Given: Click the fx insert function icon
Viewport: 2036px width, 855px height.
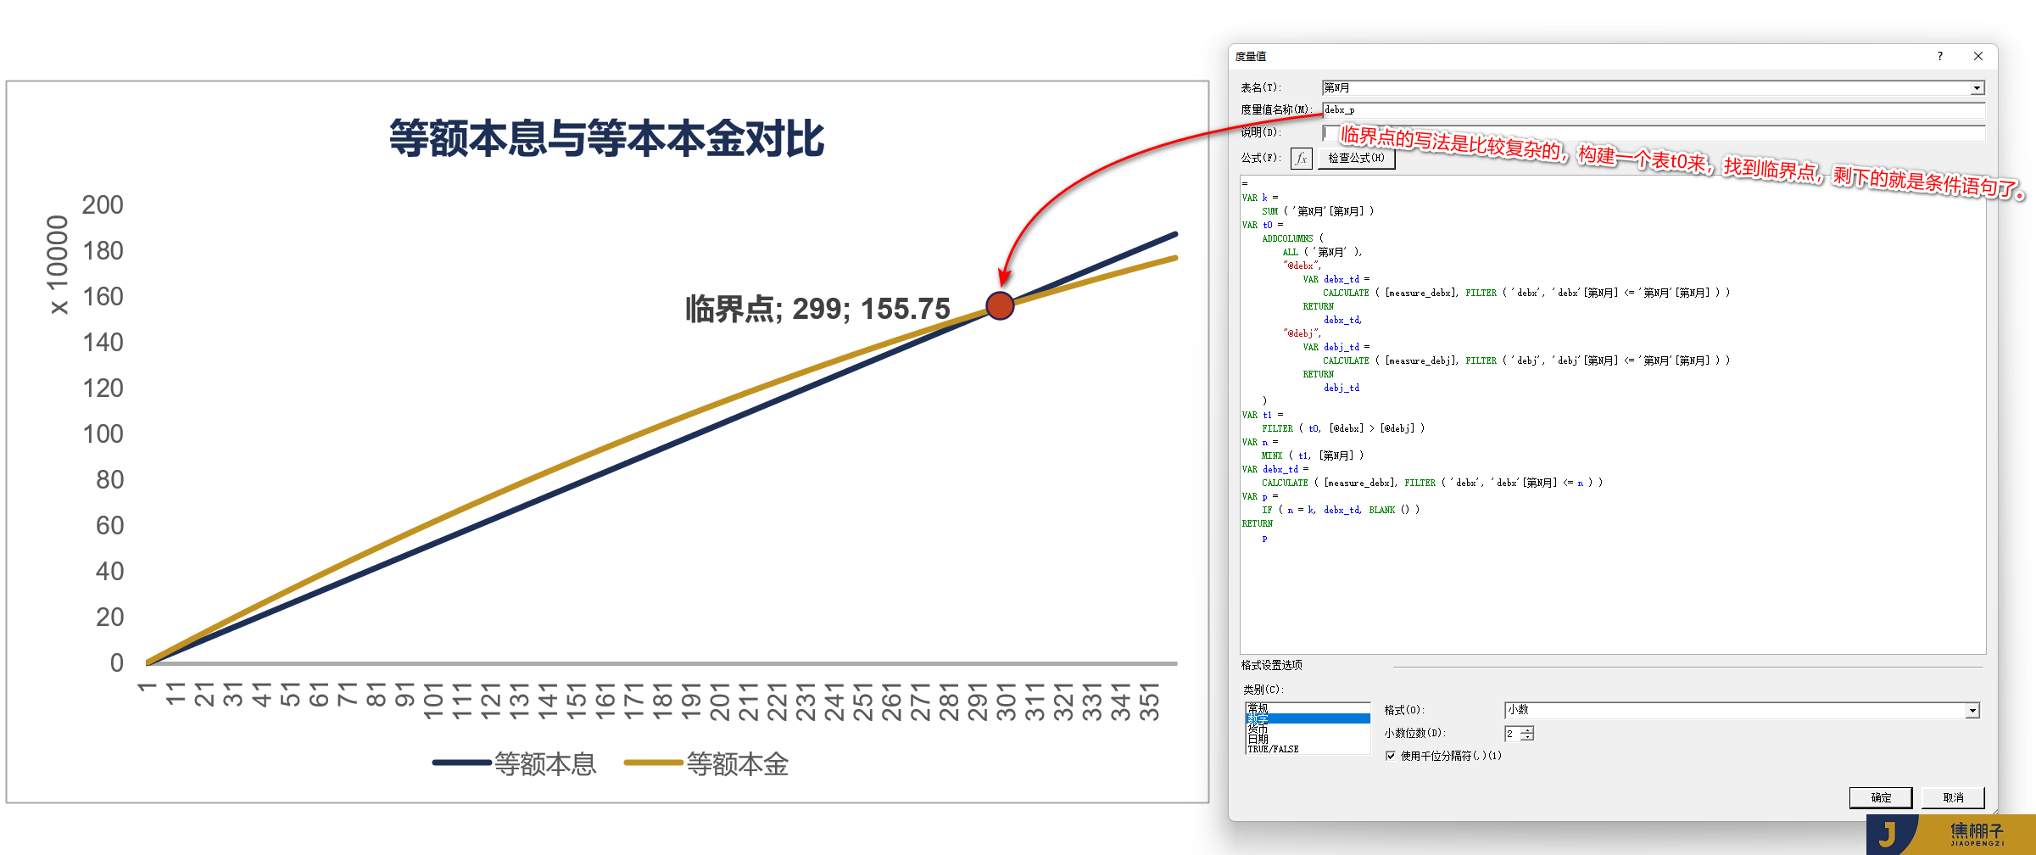Looking at the screenshot, I should click(1301, 159).
